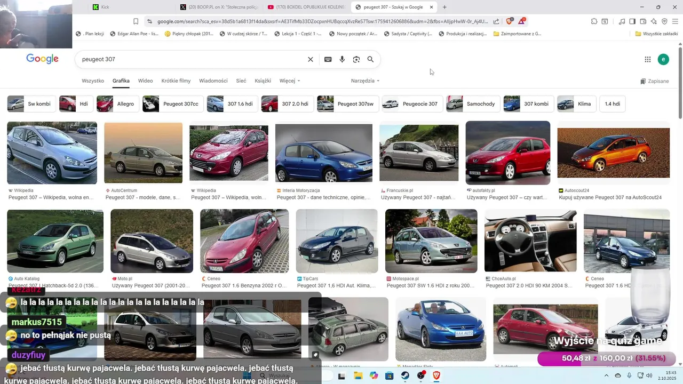The width and height of the screenshot is (683, 384).
Task: Switch to the BOOP.PL on X tab
Action: click(219, 7)
